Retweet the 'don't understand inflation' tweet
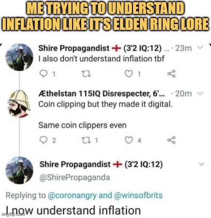The height and width of the screenshot is (218, 211). [86, 74]
